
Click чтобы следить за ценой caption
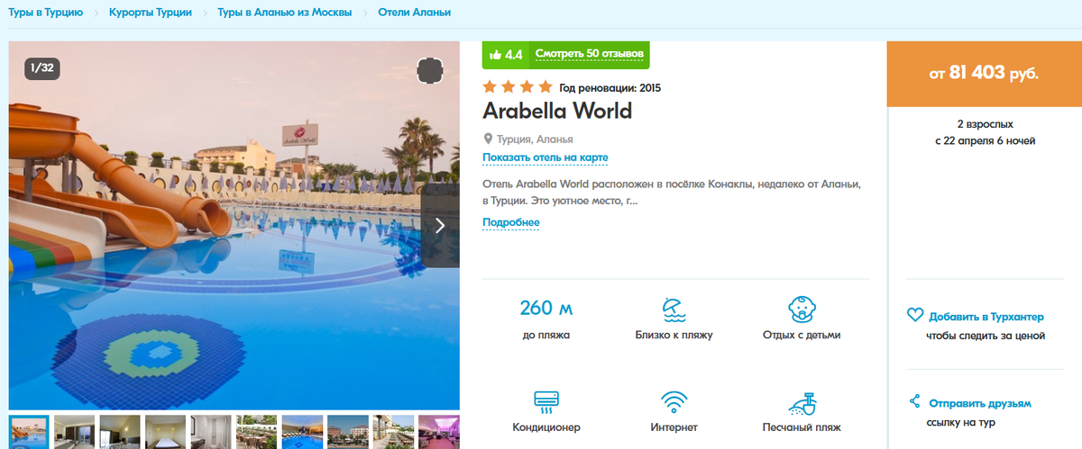(x=986, y=336)
